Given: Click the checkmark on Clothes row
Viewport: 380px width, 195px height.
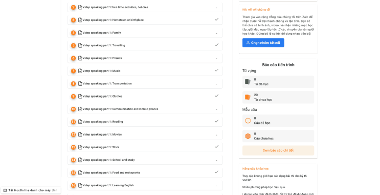Looking at the screenshot, I should [217, 96].
